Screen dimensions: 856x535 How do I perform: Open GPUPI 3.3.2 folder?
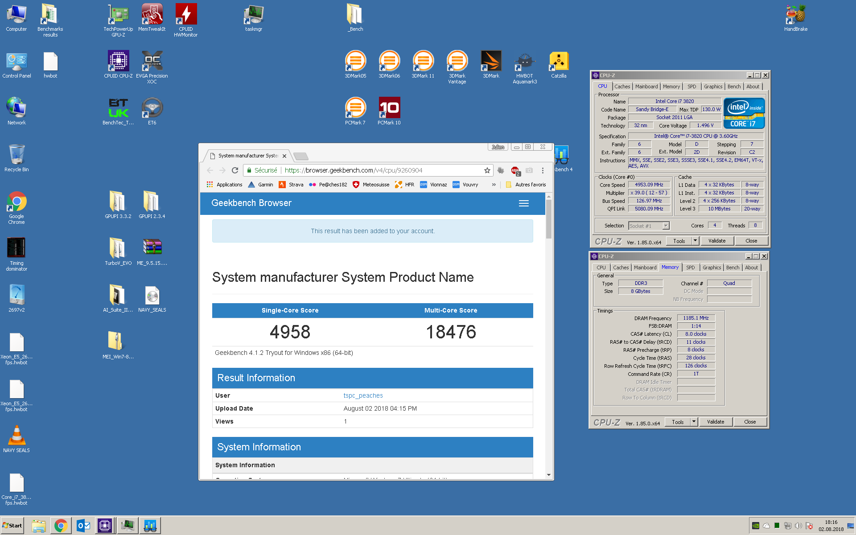coord(118,205)
